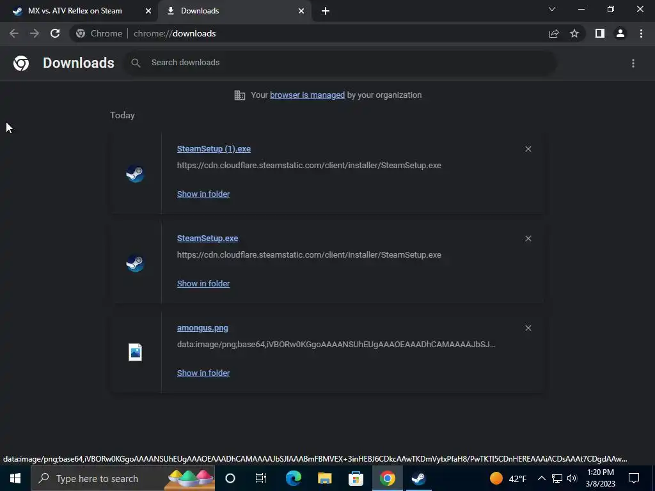
Task: Open the browser is managed link
Action: click(308, 95)
